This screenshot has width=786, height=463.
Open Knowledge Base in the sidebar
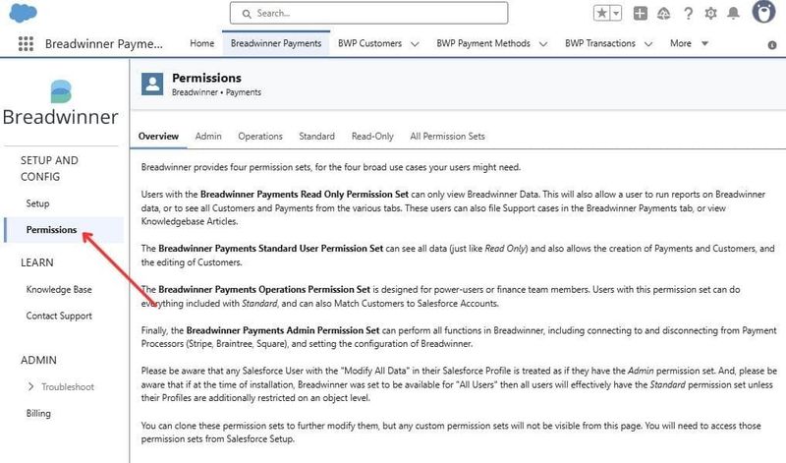click(59, 290)
